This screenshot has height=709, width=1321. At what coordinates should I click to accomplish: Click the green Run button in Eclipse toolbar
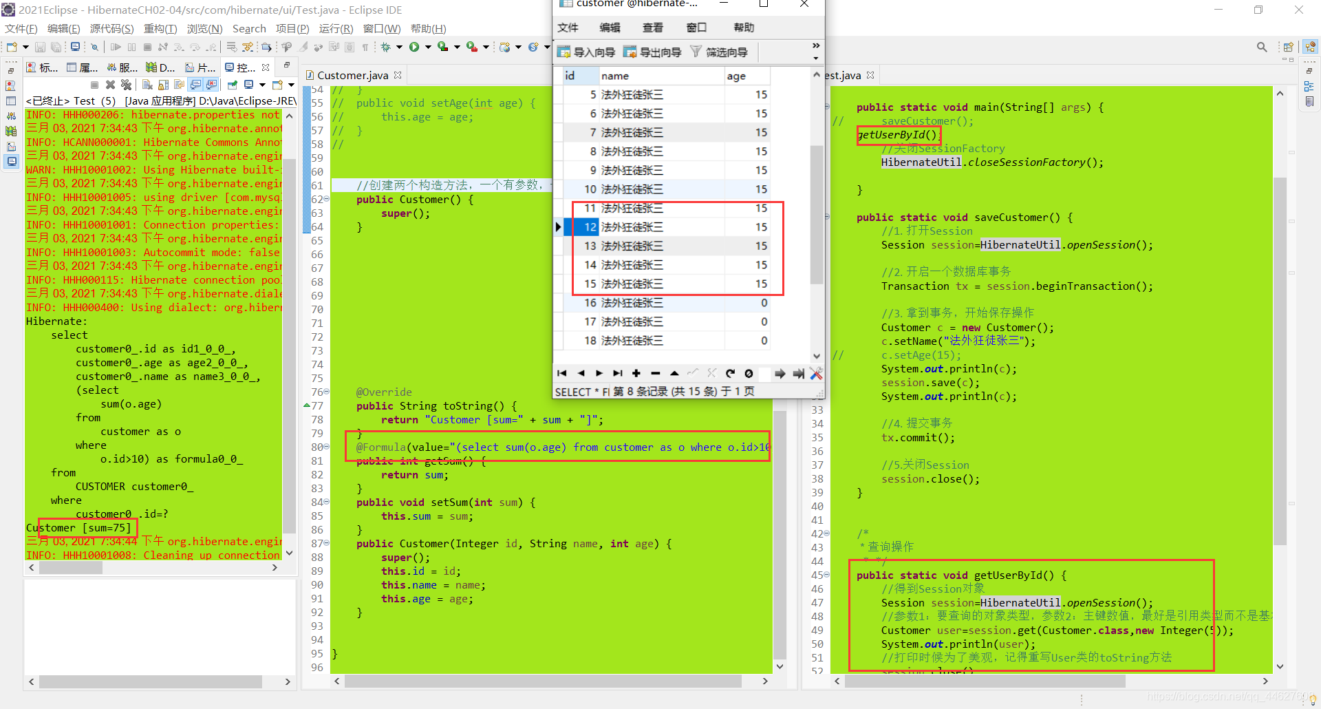tap(414, 47)
